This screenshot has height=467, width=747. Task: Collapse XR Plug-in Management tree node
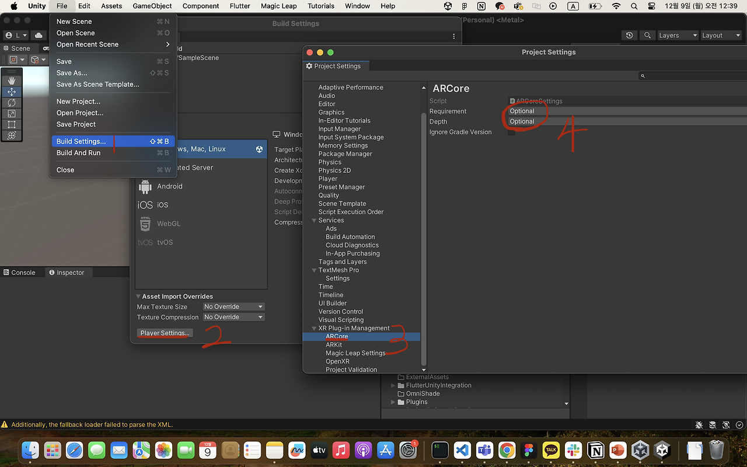315,328
